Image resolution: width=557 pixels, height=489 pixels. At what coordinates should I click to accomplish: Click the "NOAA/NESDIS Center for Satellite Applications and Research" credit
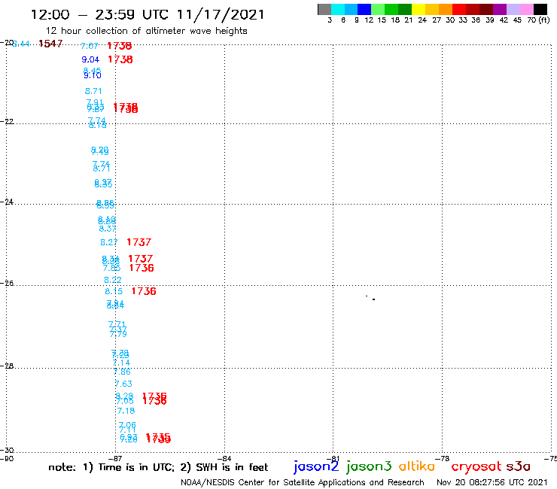click(x=303, y=482)
